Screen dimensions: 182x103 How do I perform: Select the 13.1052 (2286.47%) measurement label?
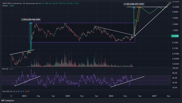click(134, 4)
